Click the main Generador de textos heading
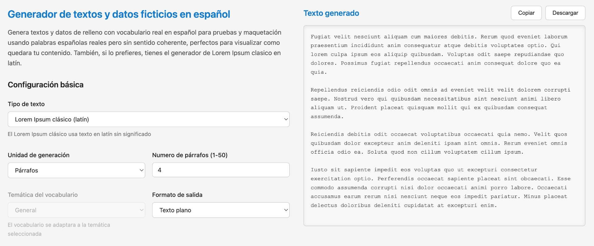 (x=119, y=14)
